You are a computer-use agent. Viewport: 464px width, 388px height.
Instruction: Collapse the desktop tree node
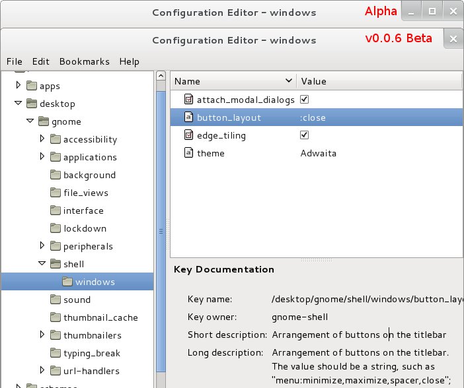click(19, 104)
